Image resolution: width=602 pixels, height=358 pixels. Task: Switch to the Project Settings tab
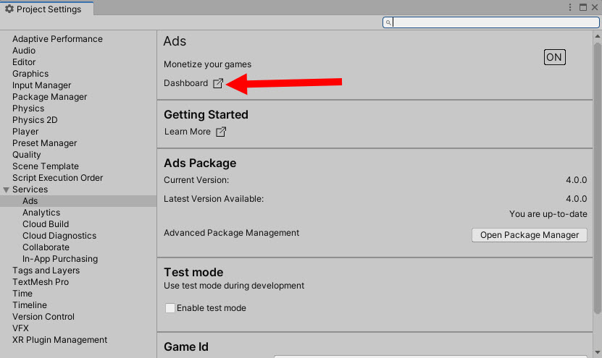coord(47,9)
